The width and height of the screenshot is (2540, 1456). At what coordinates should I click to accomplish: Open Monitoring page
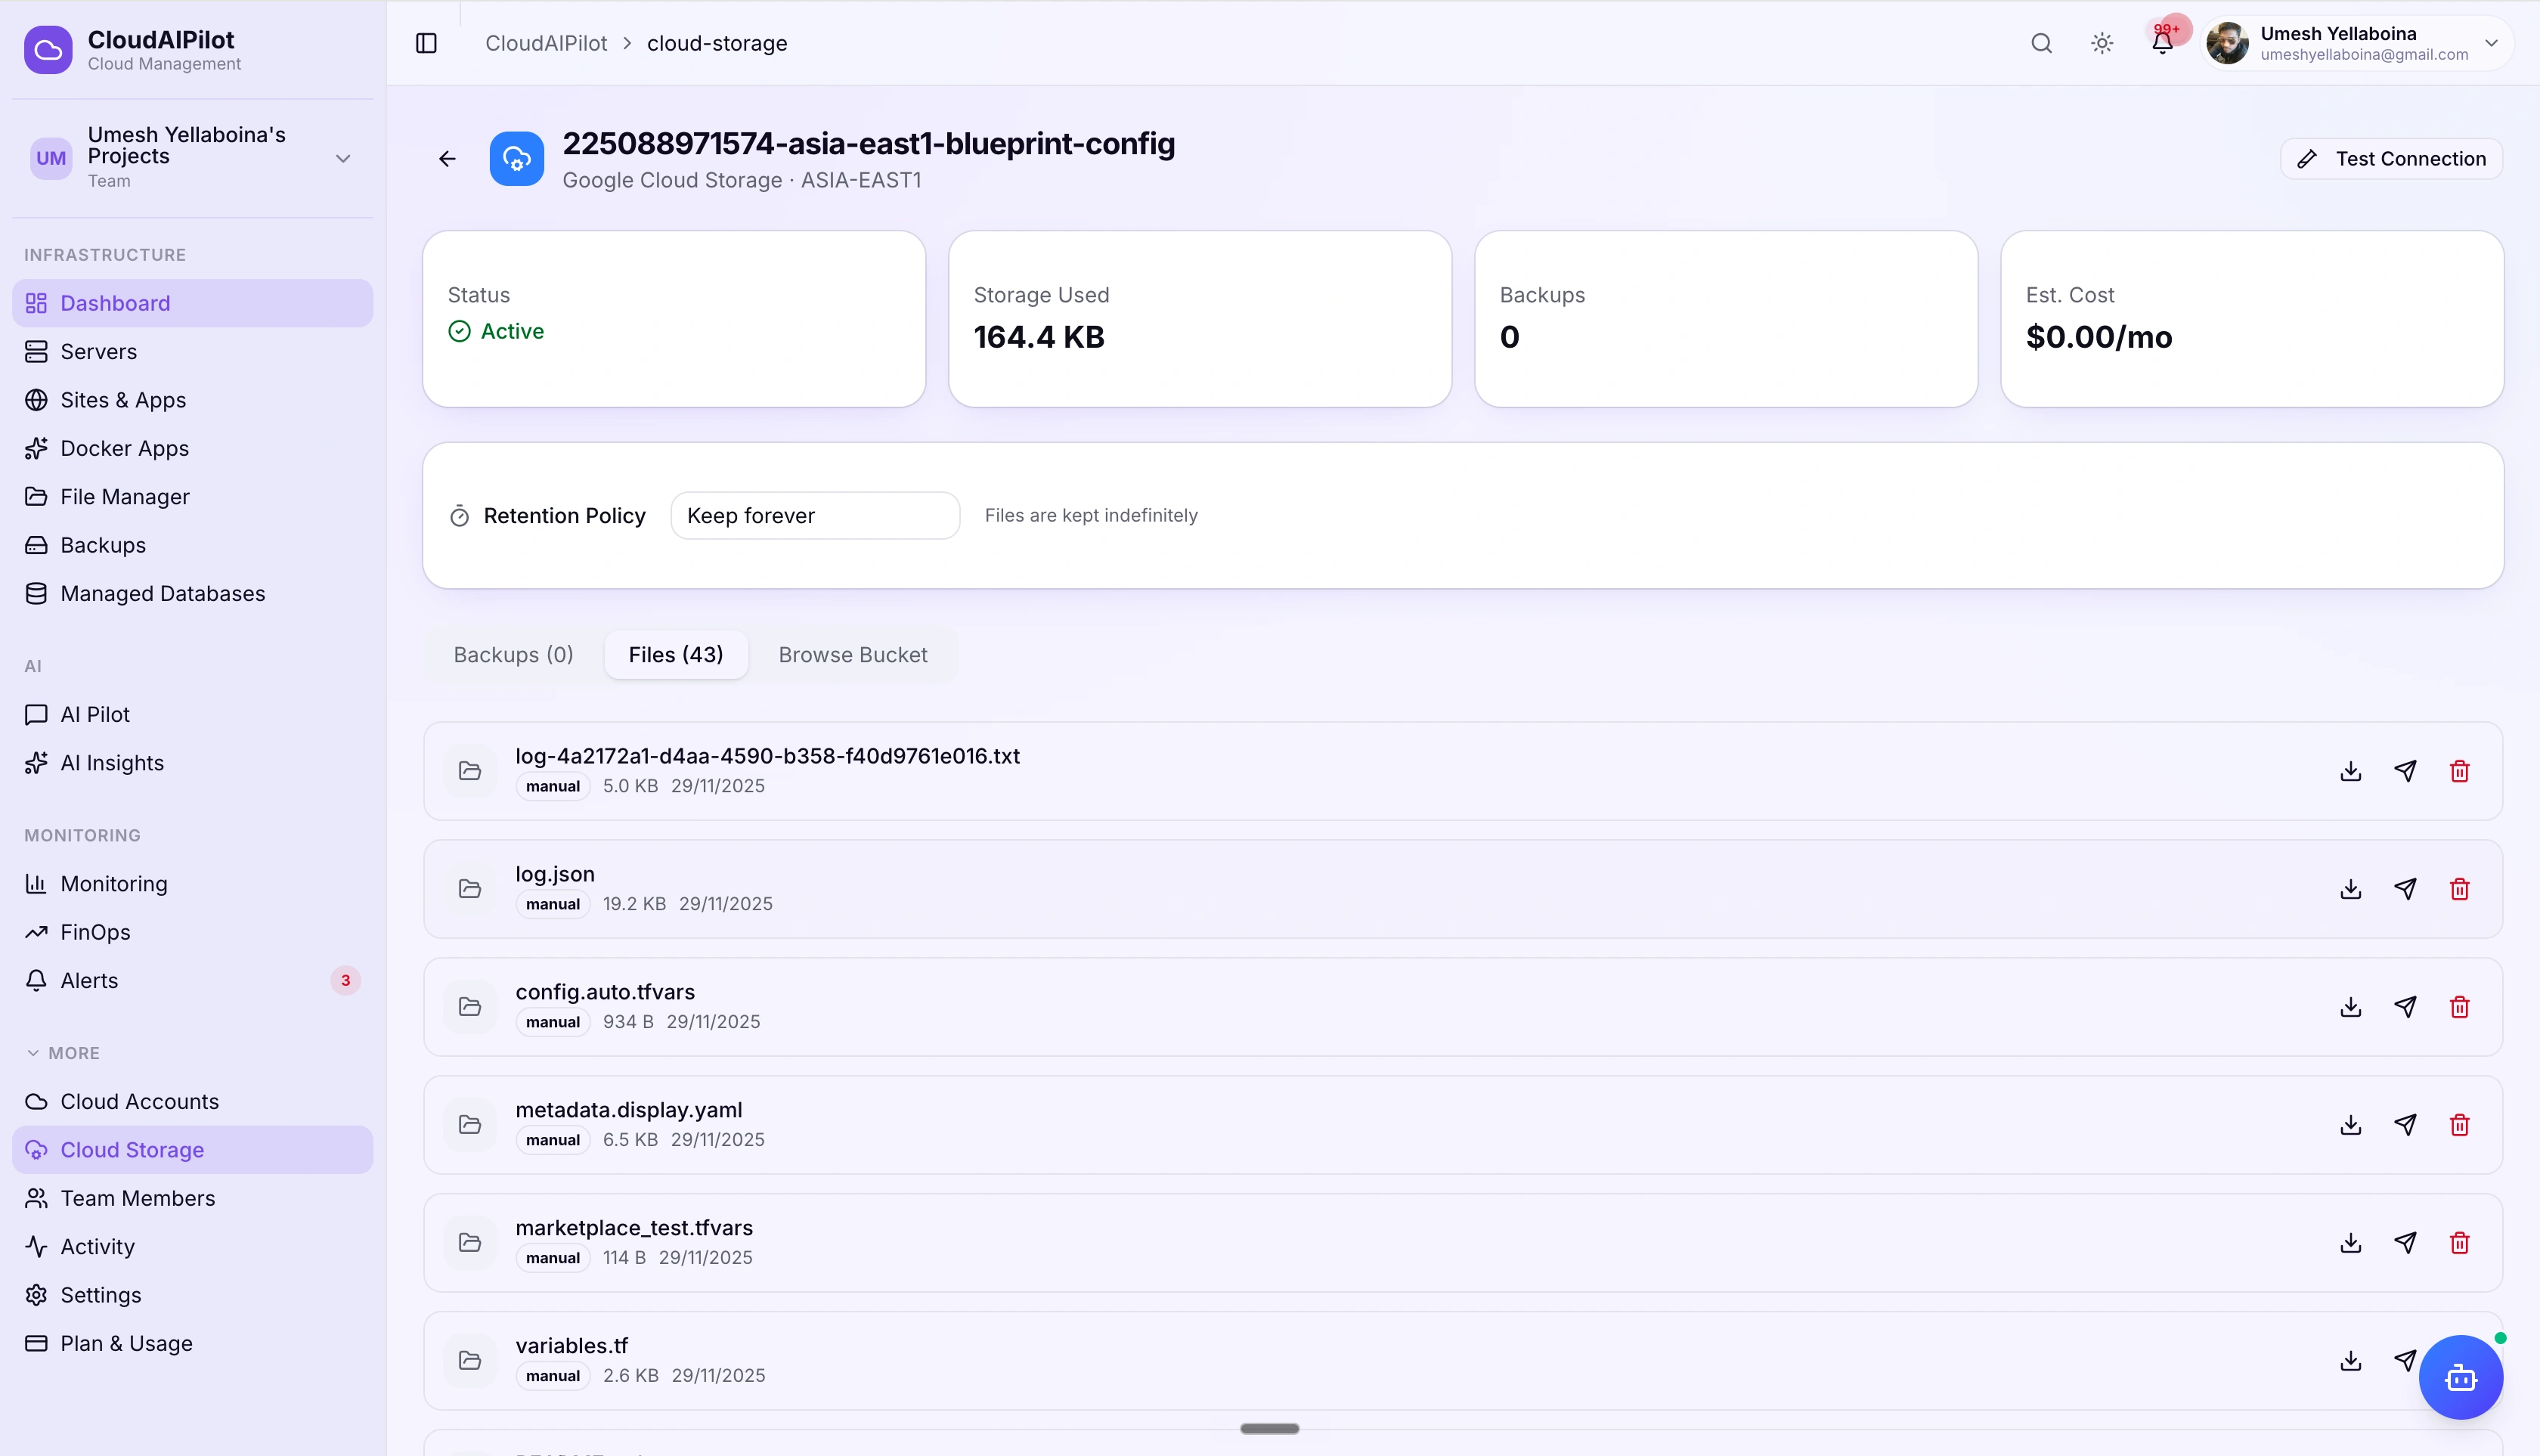[x=192, y=884]
